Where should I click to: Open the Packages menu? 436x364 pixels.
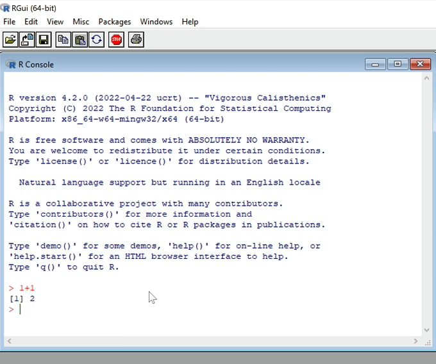point(115,22)
